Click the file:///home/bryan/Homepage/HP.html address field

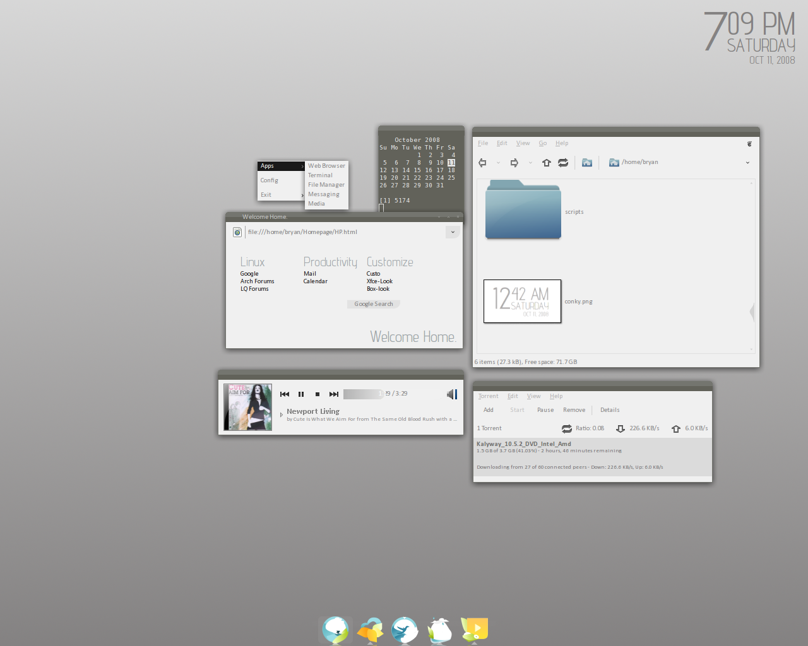(345, 232)
